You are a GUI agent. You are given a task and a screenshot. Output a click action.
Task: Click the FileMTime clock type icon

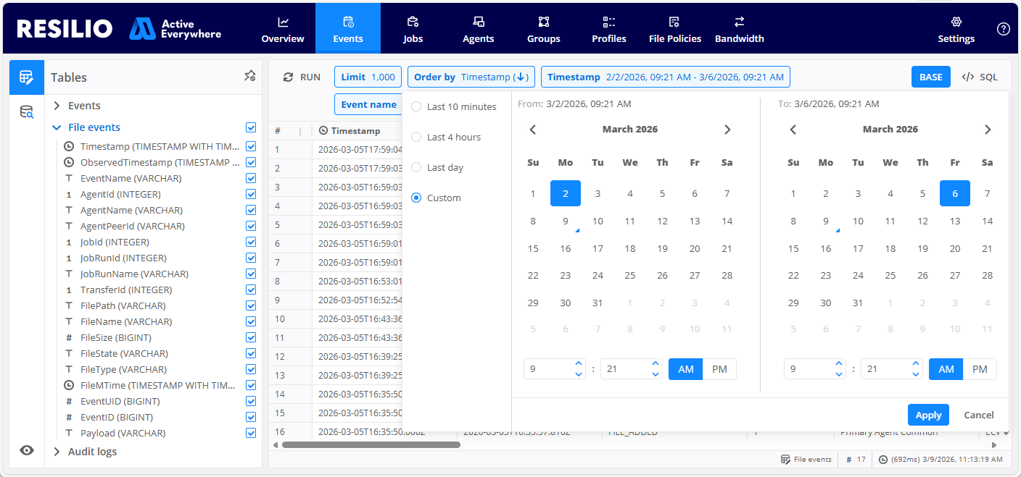pos(69,385)
